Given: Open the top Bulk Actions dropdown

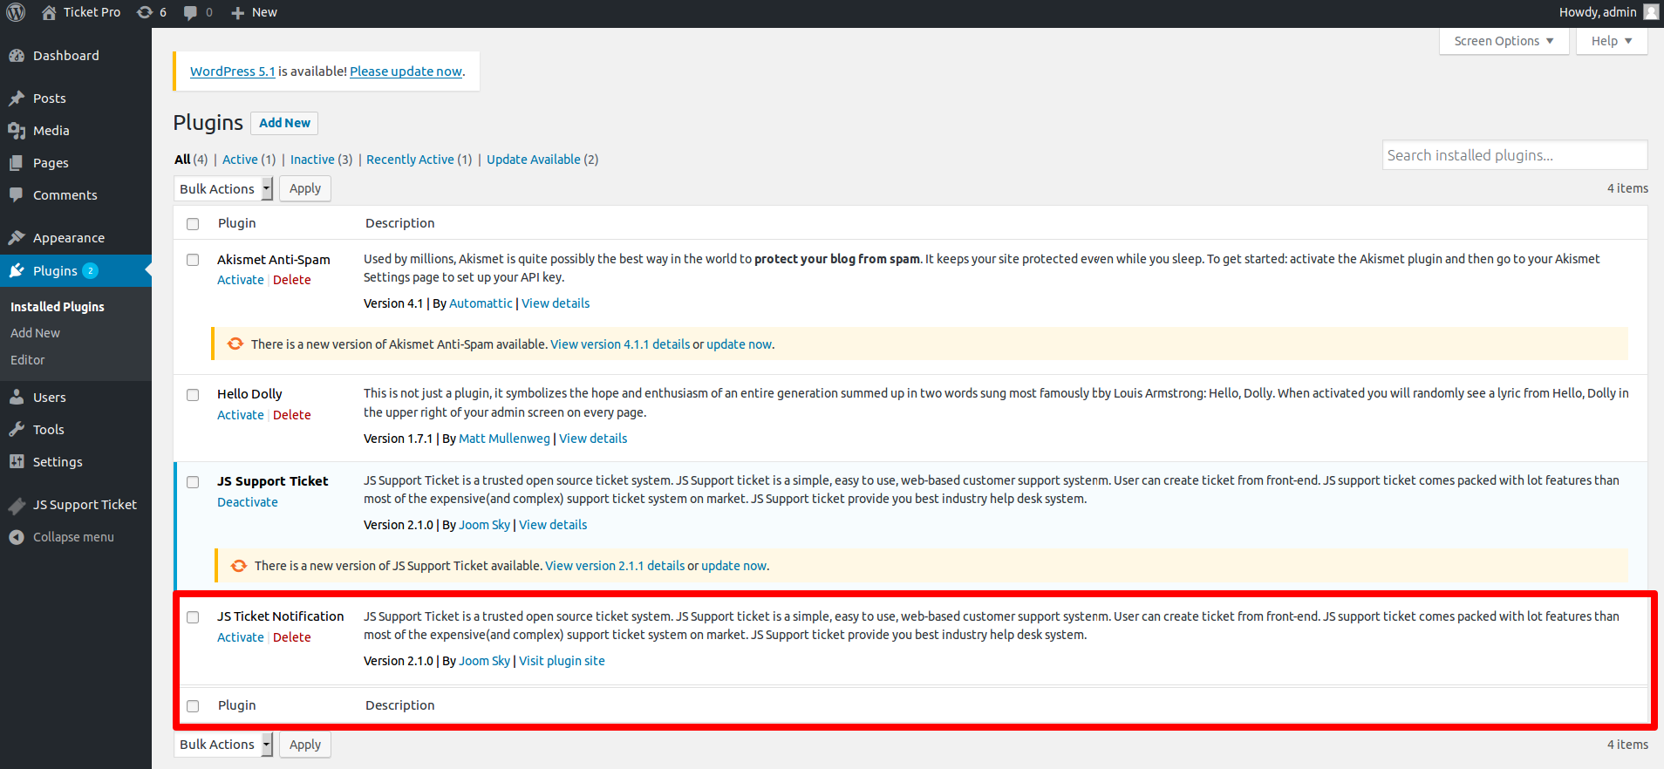Looking at the screenshot, I should (x=223, y=188).
